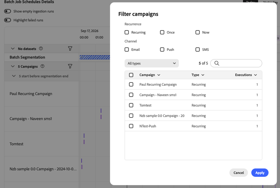Open the 5 Campaigns filter funnel icon
This screenshot has width=280, height=188.
point(70,66)
